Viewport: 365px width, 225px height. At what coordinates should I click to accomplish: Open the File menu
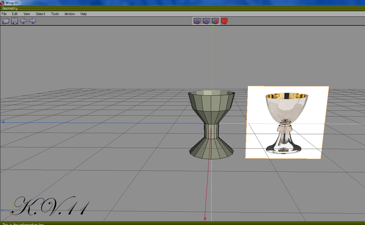[4, 14]
